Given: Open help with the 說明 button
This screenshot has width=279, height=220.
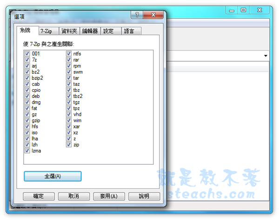Looking at the screenshot, I should [144, 196].
